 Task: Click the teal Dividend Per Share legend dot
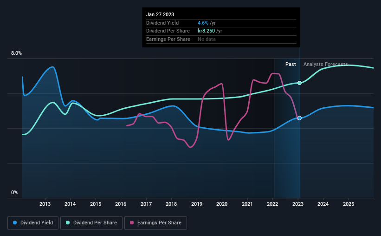(68, 223)
